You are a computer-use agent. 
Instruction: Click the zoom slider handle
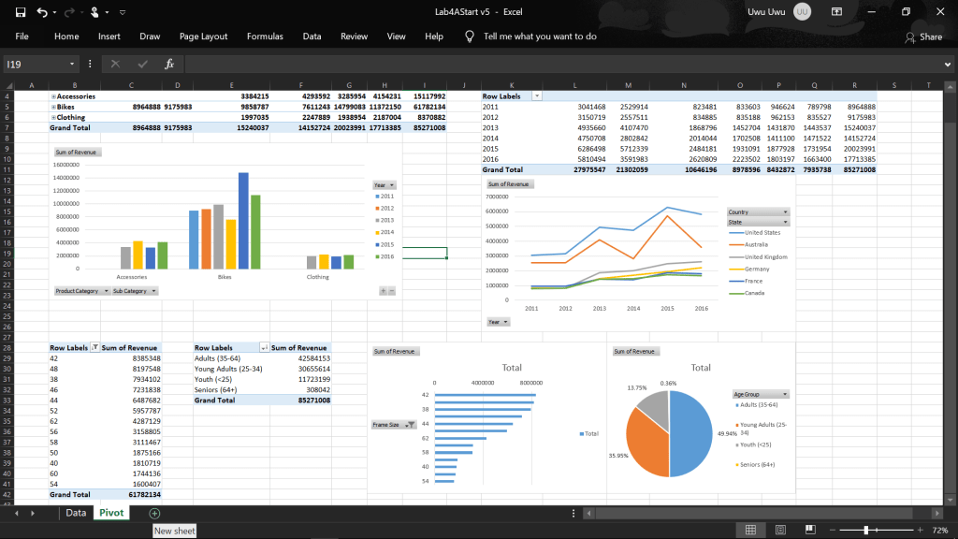868,531
